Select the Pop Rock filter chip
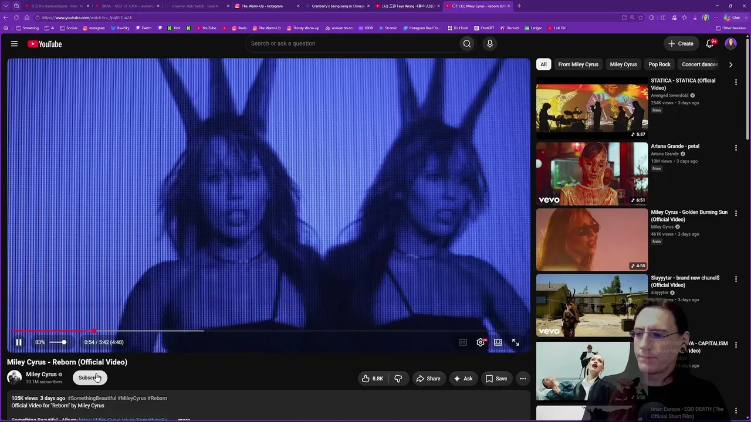 click(x=659, y=64)
